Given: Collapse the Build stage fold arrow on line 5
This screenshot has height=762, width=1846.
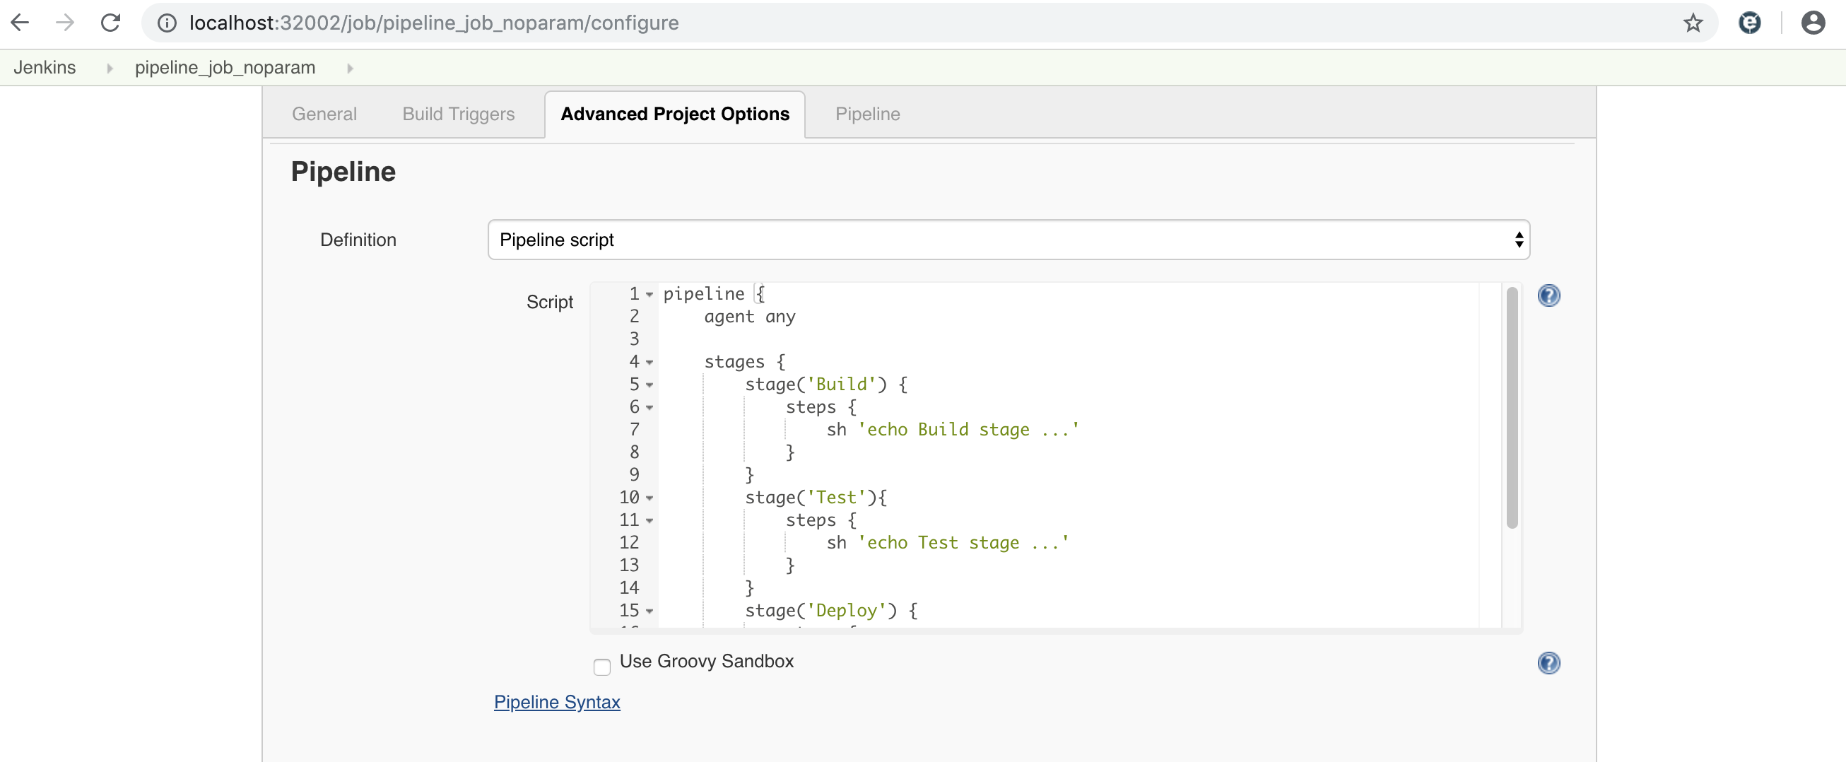Looking at the screenshot, I should 649,385.
